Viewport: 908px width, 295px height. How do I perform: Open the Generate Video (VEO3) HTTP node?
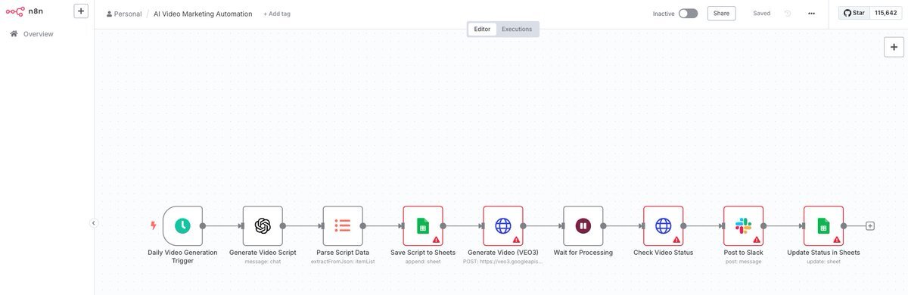click(503, 225)
